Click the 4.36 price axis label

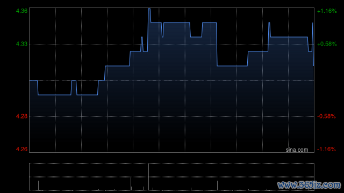click(x=21, y=11)
